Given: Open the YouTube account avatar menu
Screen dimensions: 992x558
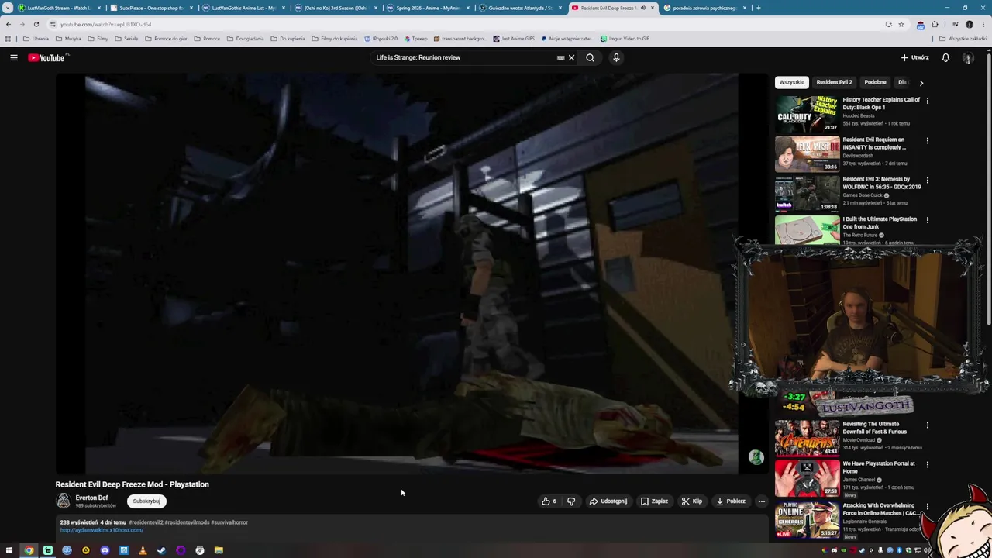Looking at the screenshot, I should click(x=968, y=57).
